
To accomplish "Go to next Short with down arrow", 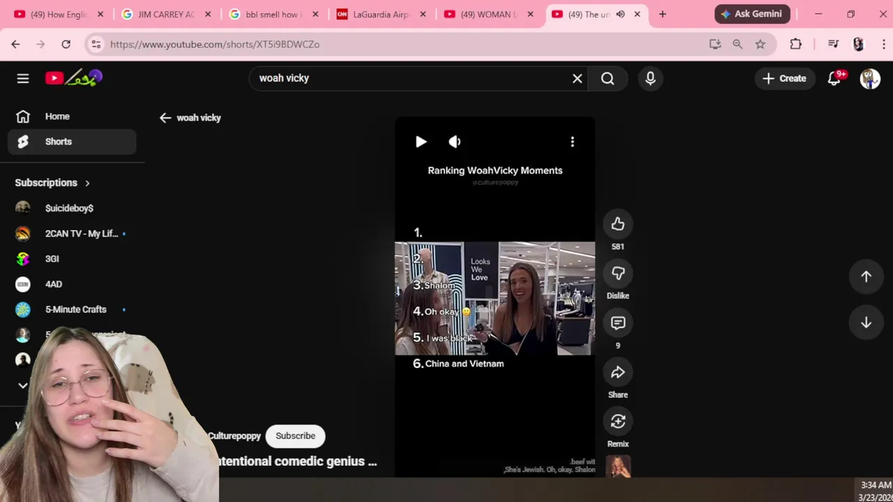I will tap(866, 322).
